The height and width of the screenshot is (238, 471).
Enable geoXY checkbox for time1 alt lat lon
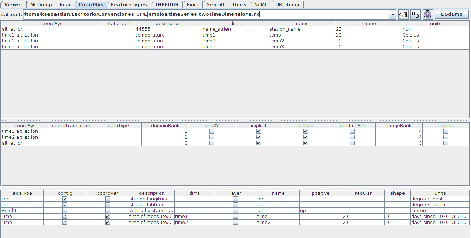pyautogui.click(x=212, y=131)
